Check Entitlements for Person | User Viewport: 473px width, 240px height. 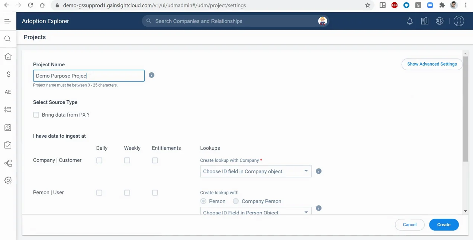click(155, 193)
